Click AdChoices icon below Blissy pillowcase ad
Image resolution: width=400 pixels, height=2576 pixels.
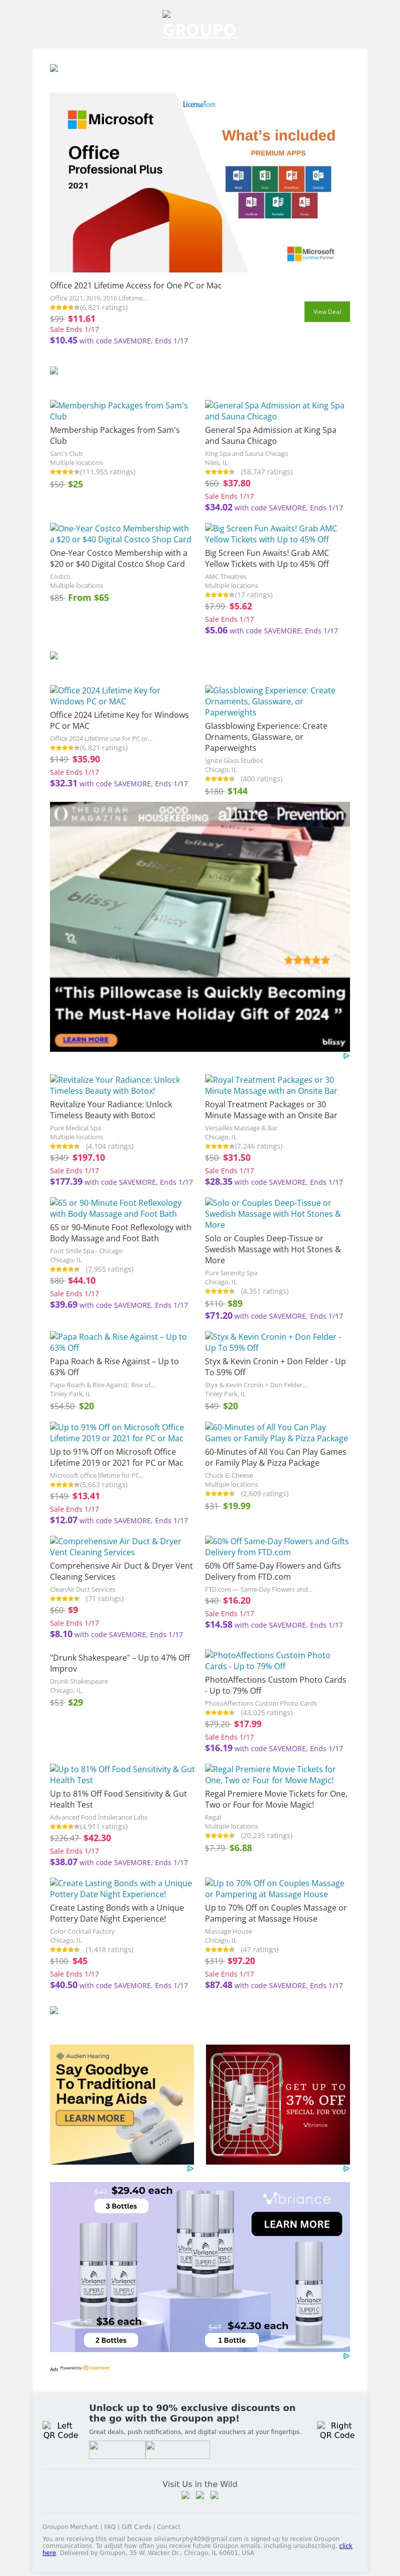pyautogui.click(x=346, y=1055)
